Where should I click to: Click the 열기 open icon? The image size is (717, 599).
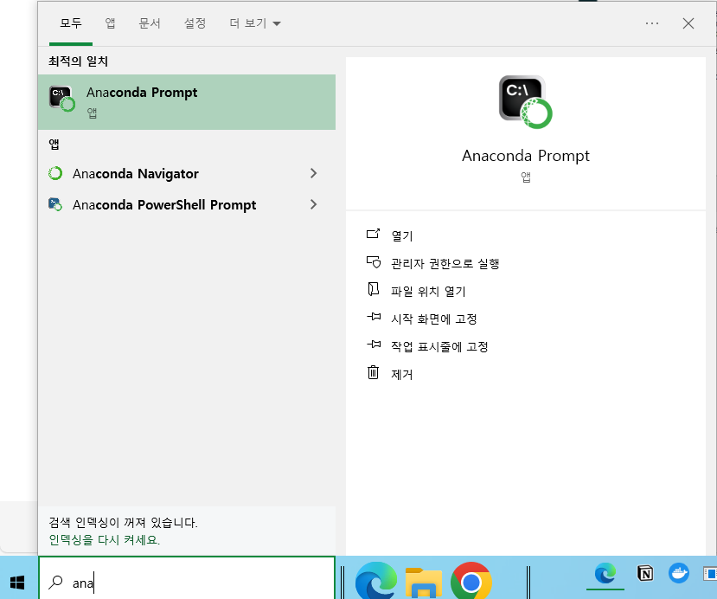pos(373,234)
